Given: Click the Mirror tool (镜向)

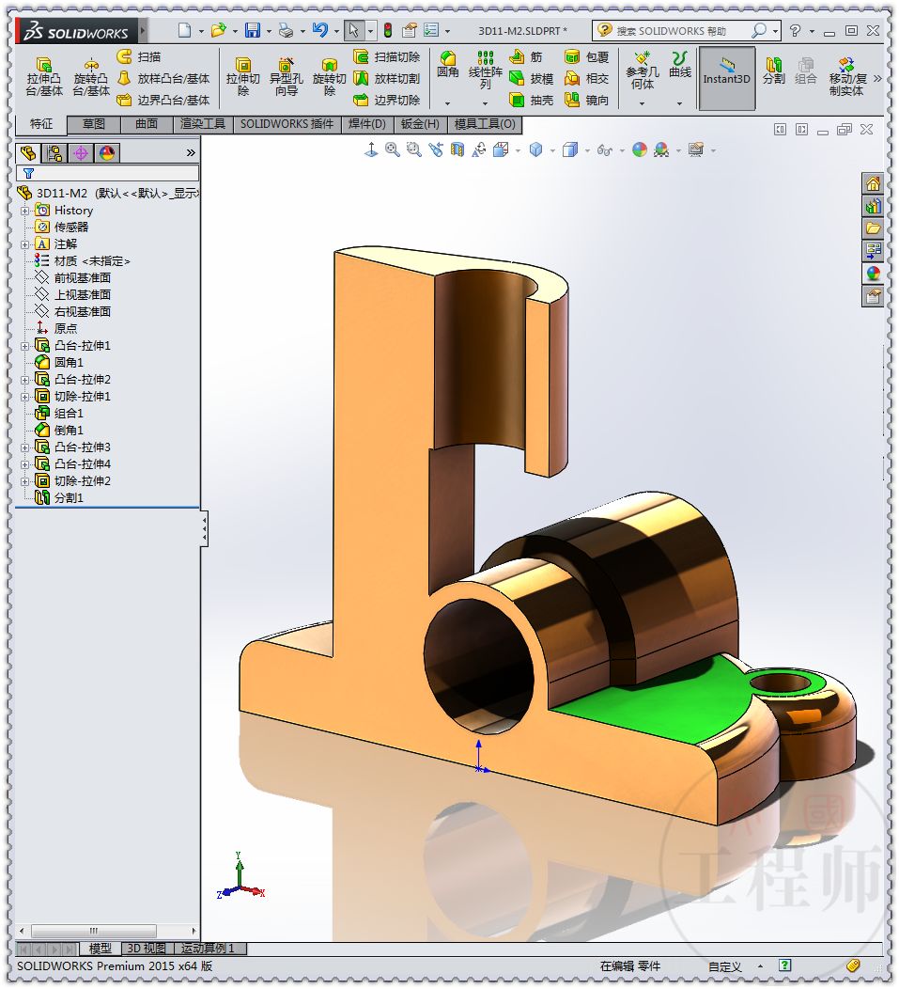Looking at the screenshot, I should pyautogui.click(x=586, y=100).
